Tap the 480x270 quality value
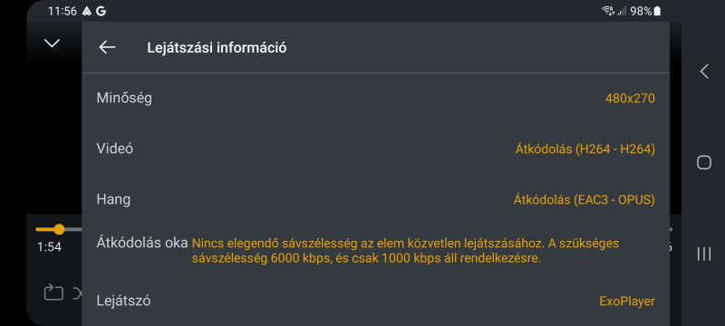The width and height of the screenshot is (725, 326). point(630,99)
